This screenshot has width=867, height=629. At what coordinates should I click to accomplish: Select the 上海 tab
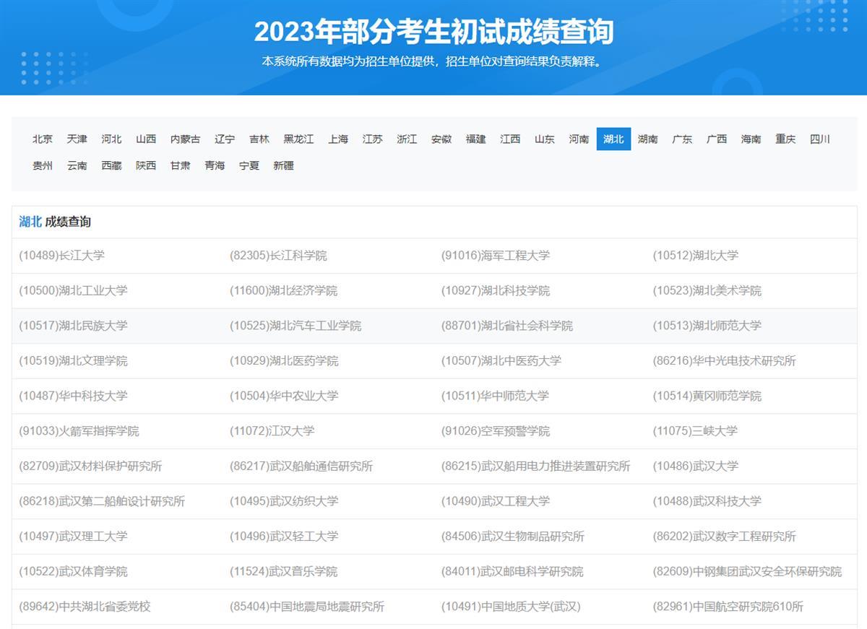(338, 139)
